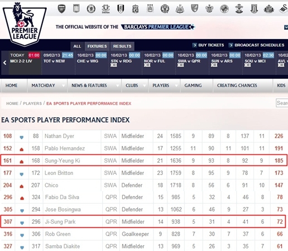Click the Southampton club crest
Screen dimensions: 288x251
(239, 9)
